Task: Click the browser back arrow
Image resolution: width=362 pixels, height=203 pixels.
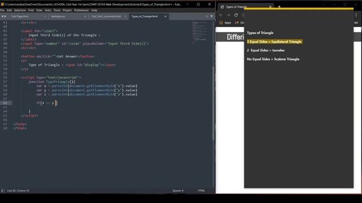Action: [221, 15]
